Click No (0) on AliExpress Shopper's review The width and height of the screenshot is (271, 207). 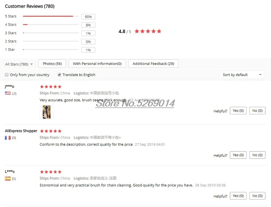pyautogui.click(x=257, y=155)
